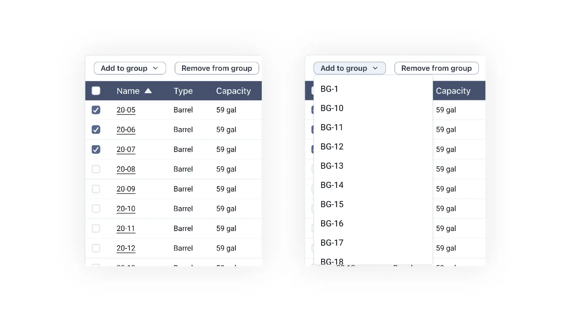Click 'Remove from group' button on right panel
Image resolution: width=570 pixels, height=321 pixels.
pos(436,68)
